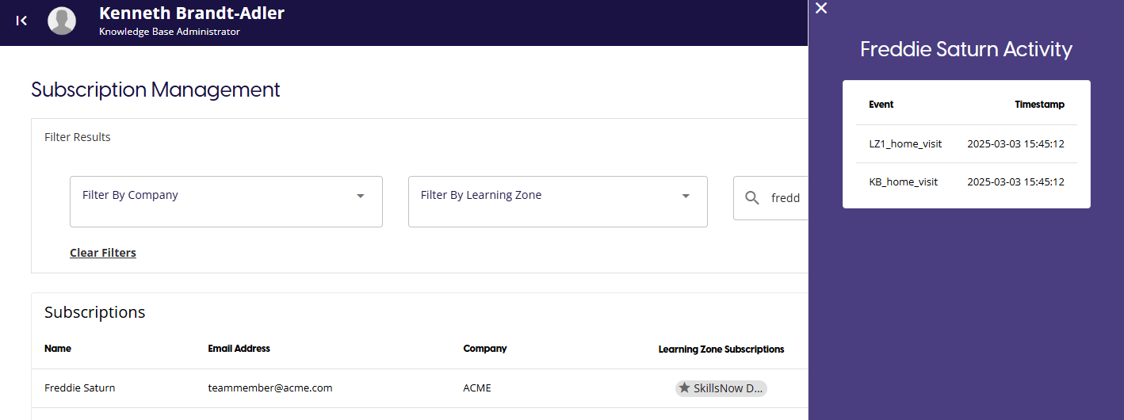1124x420 pixels.
Task: Click the user avatar profile picture
Action: (x=62, y=21)
